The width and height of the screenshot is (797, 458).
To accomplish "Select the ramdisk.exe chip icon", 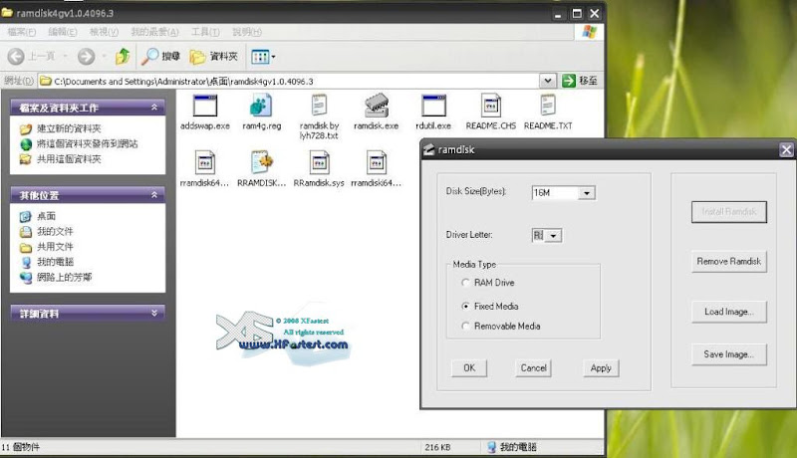I will [377, 106].
